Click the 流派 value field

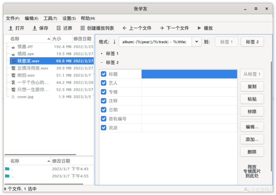(x=189, y=128)
